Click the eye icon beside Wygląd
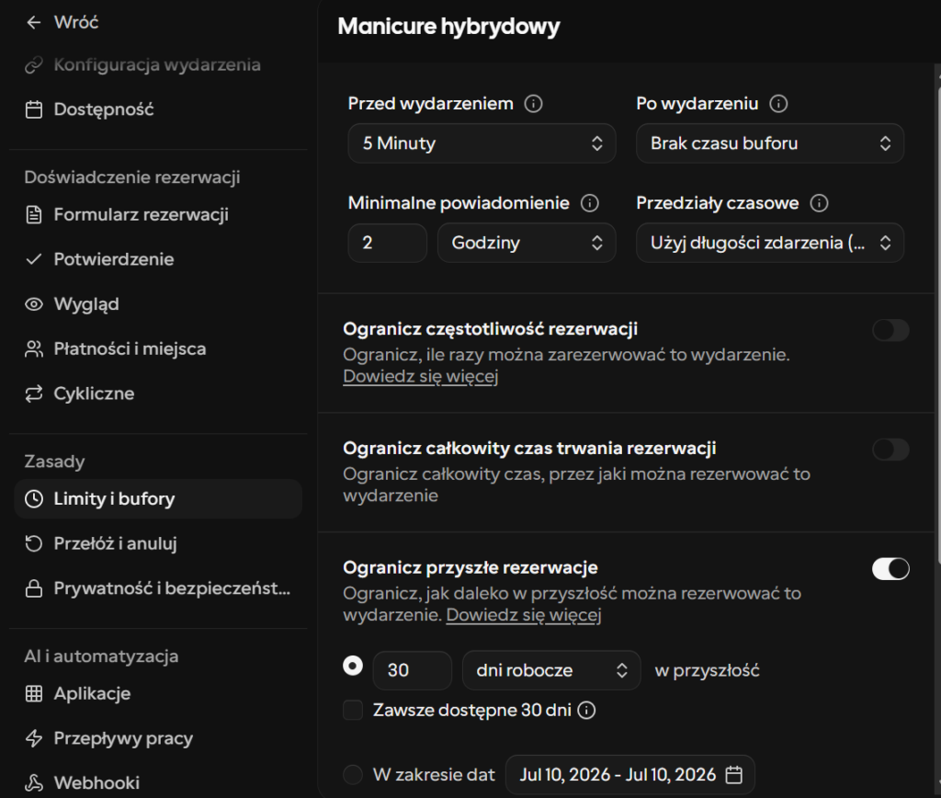Viewport: 941px width, 798px height. coord(34,304)
